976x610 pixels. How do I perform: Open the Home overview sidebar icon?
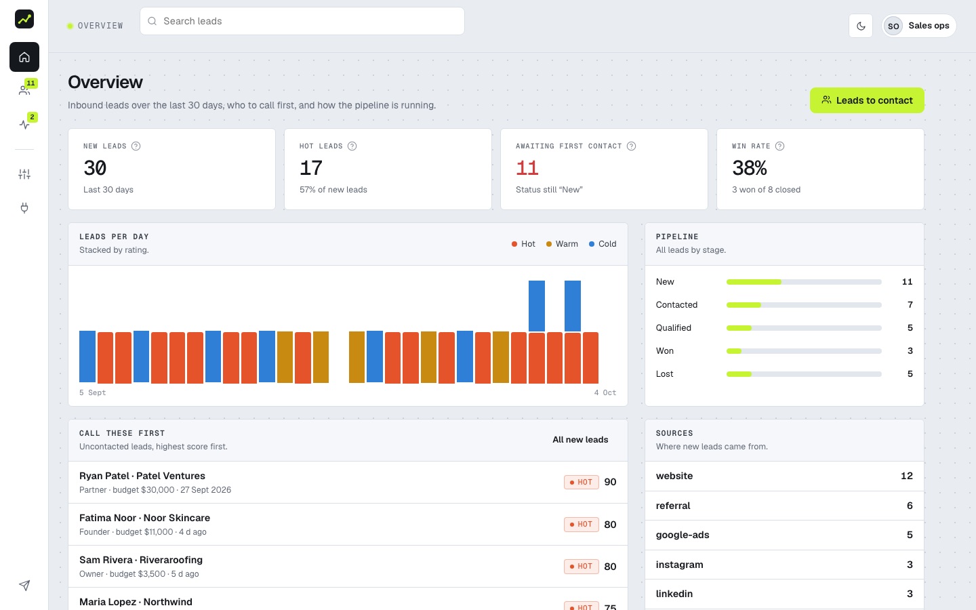(x=24, y=57)
